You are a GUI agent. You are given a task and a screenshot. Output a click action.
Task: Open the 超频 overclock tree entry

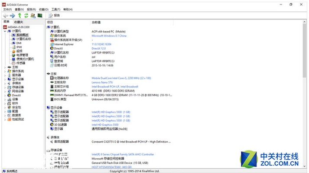pyautogui.click(x=20, y=51)
